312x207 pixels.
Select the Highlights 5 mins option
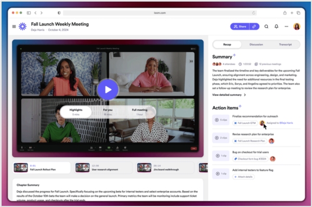coord(75,112)
